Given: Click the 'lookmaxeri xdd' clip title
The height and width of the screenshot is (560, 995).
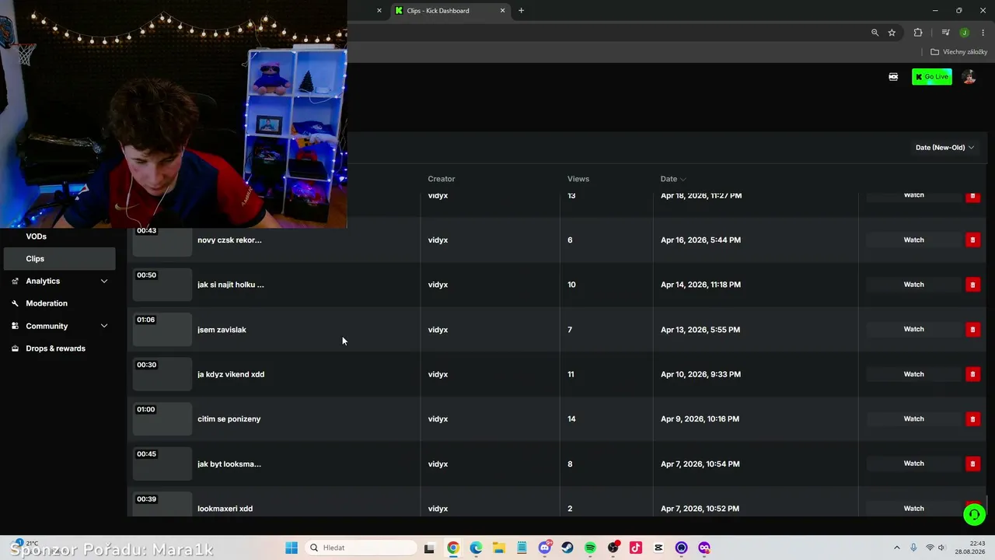Looking at the screenshot, I should coord(225,509).
